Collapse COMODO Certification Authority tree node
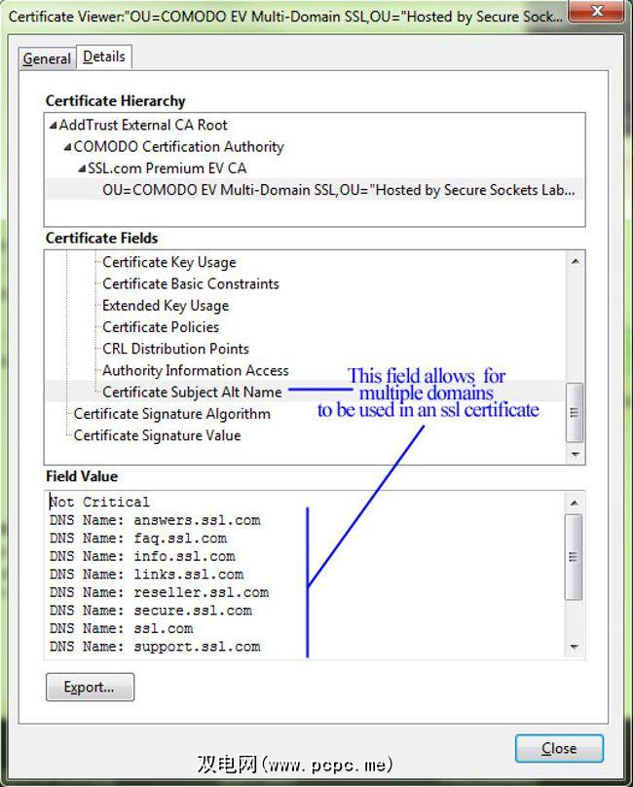633x787 pixels. pyautogui.click(x=67, y=147)
